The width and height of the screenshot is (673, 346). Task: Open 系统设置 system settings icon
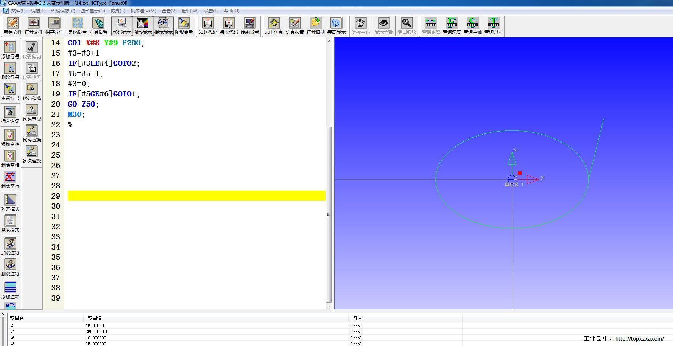[x=78, y=26]
